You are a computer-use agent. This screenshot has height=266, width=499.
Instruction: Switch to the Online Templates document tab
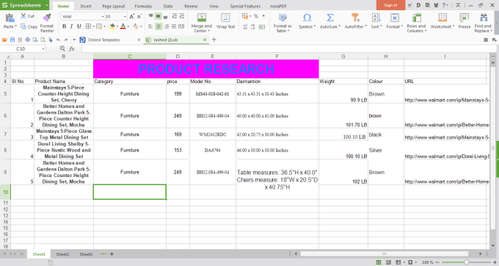point(104,40)
